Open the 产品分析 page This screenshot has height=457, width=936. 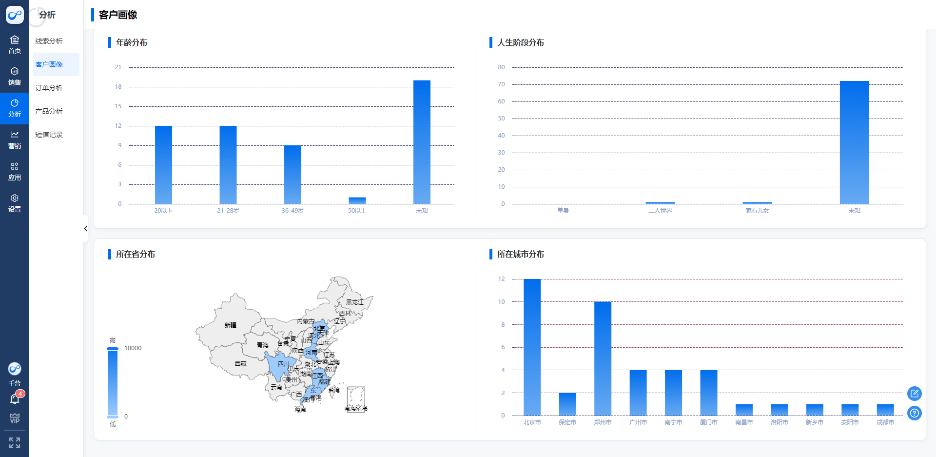point(49,111)
